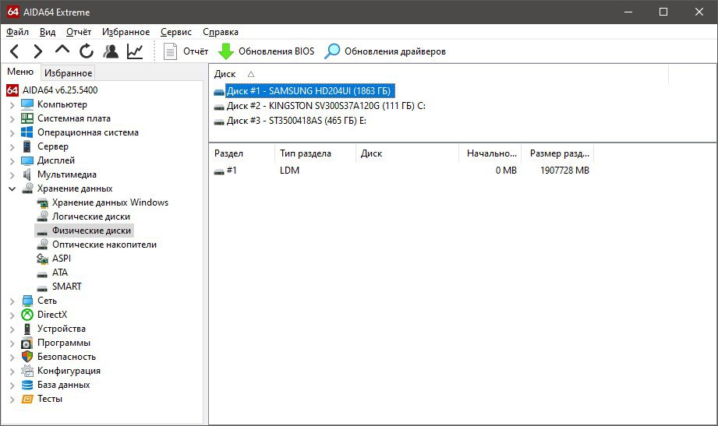
Task: Open the Файл menu
Action: 17,32
